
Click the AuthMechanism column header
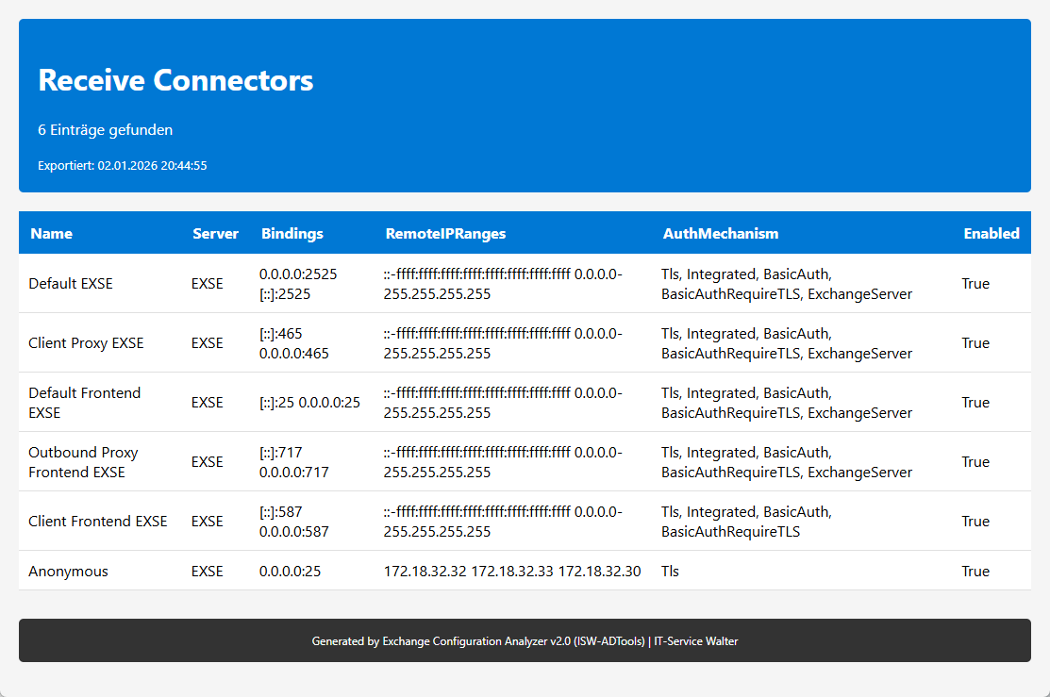coord(721,234)
